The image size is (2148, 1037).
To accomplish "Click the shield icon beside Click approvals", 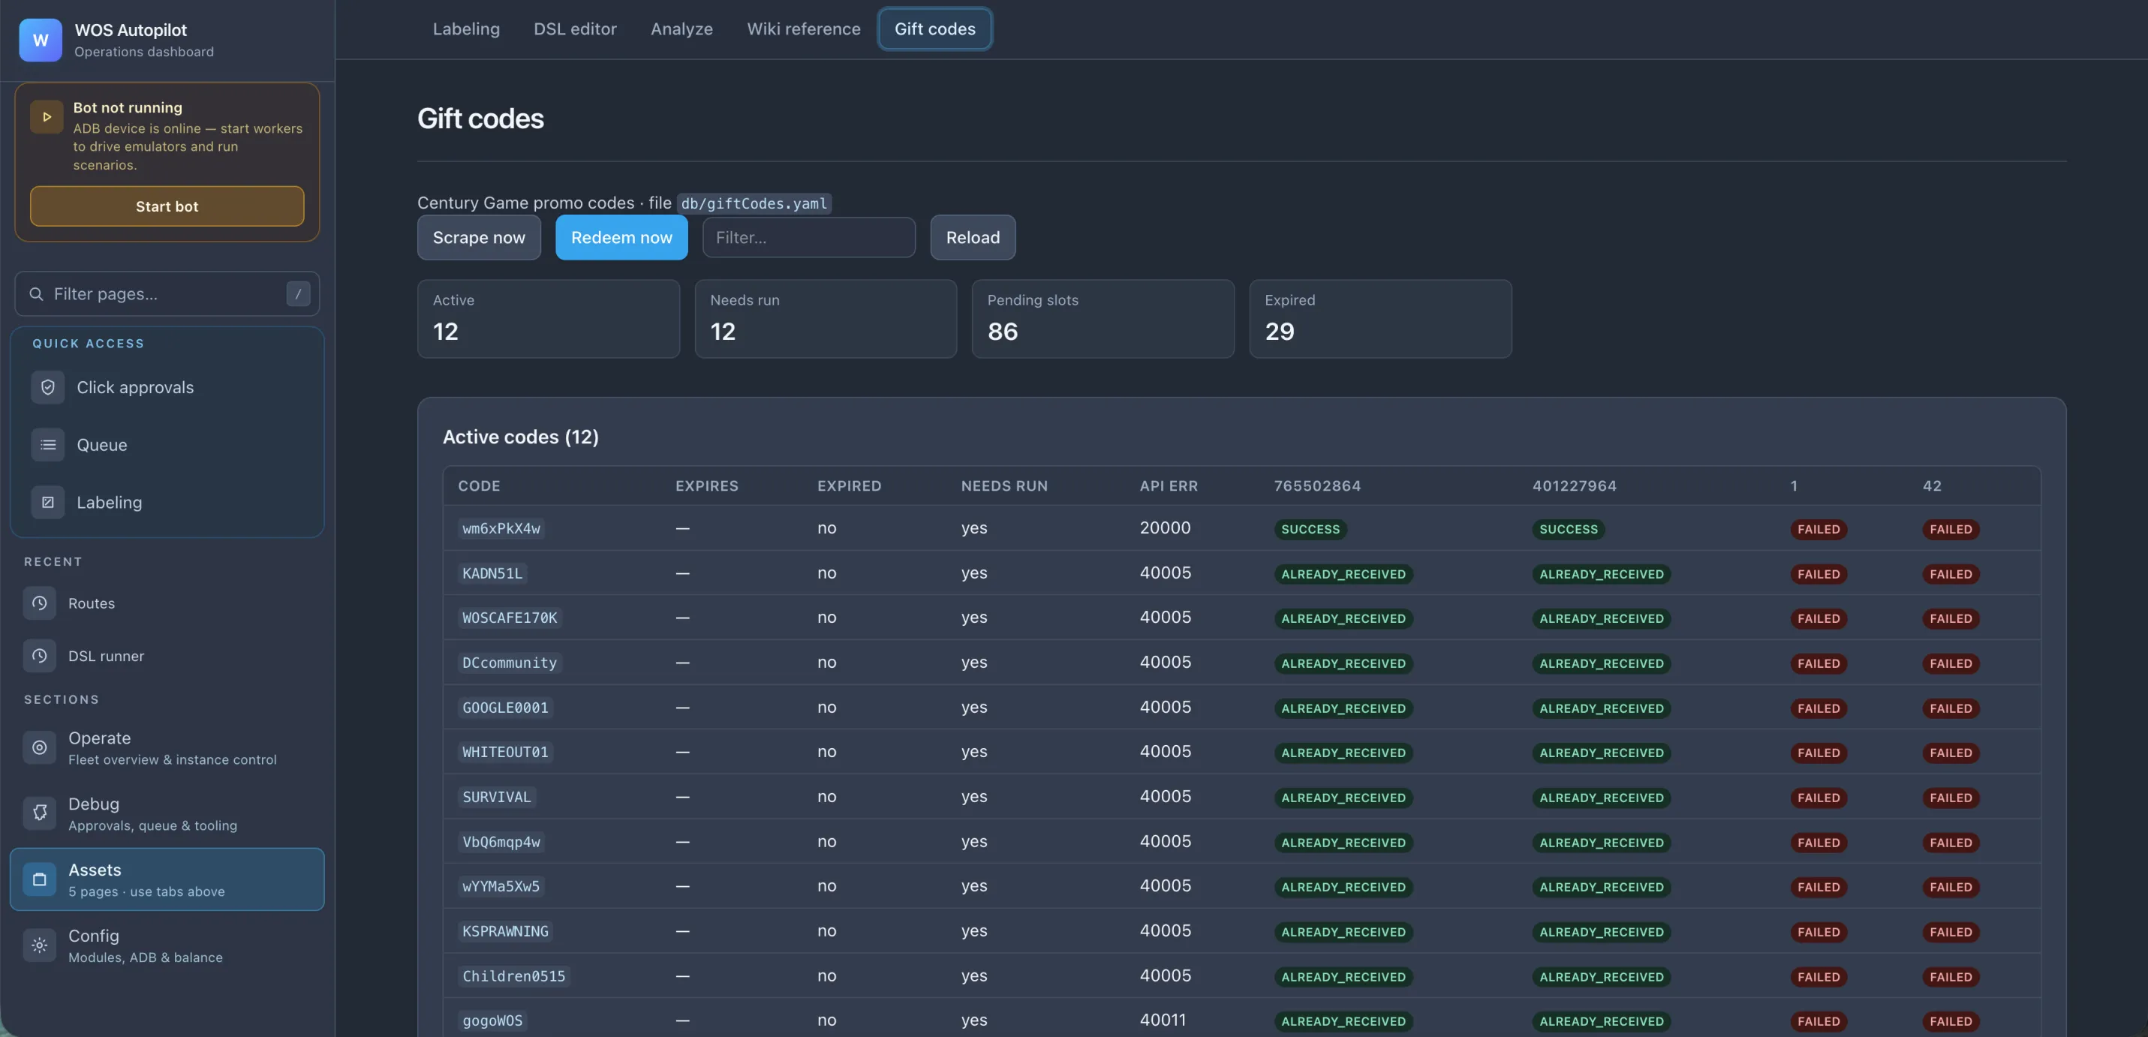I will [47, 386].
